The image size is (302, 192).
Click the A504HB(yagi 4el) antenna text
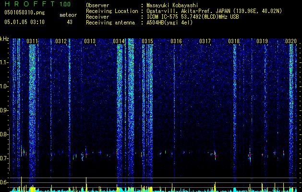(169, 23)
